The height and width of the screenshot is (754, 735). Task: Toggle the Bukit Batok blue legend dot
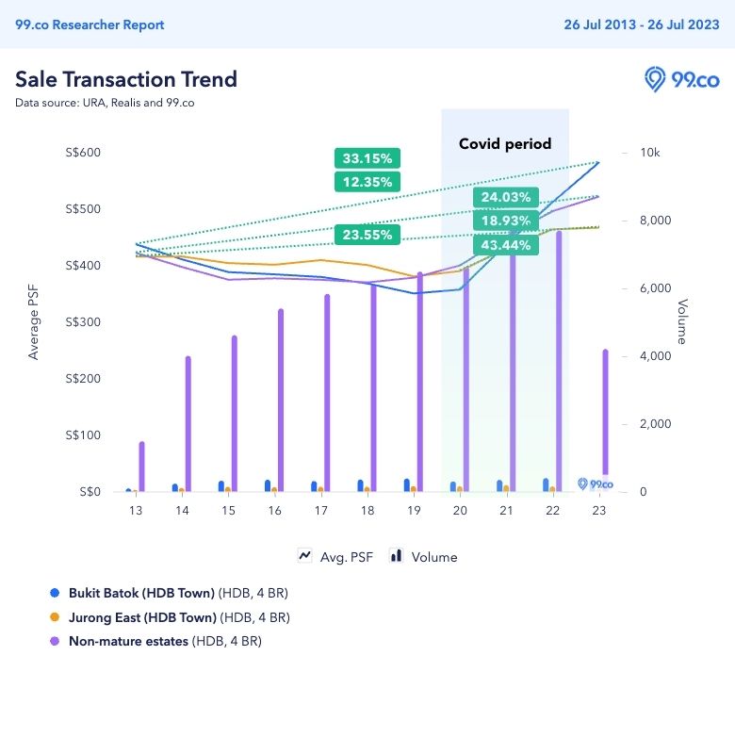coord(55,593)
